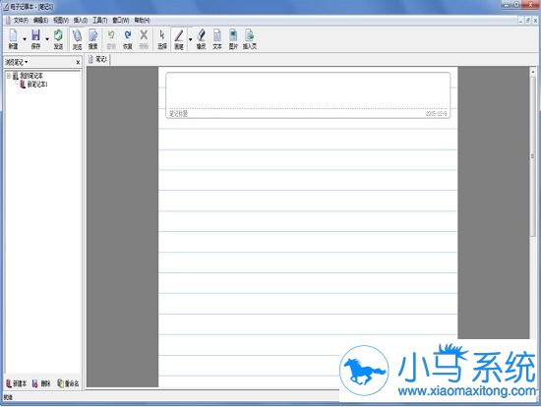The height and width of the screenshot is (407, 541).
Task: Click the 重命名 rename button
Action: tap(68, 383)
